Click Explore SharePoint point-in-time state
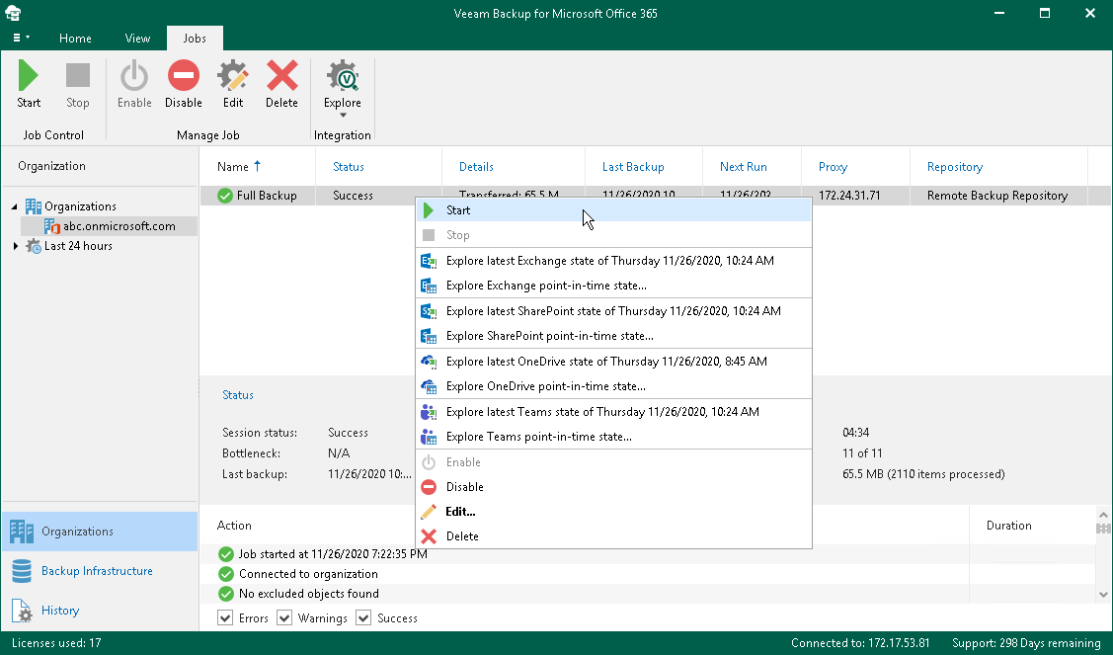Screen dimensions: 1113x655 tap(549, 336)
